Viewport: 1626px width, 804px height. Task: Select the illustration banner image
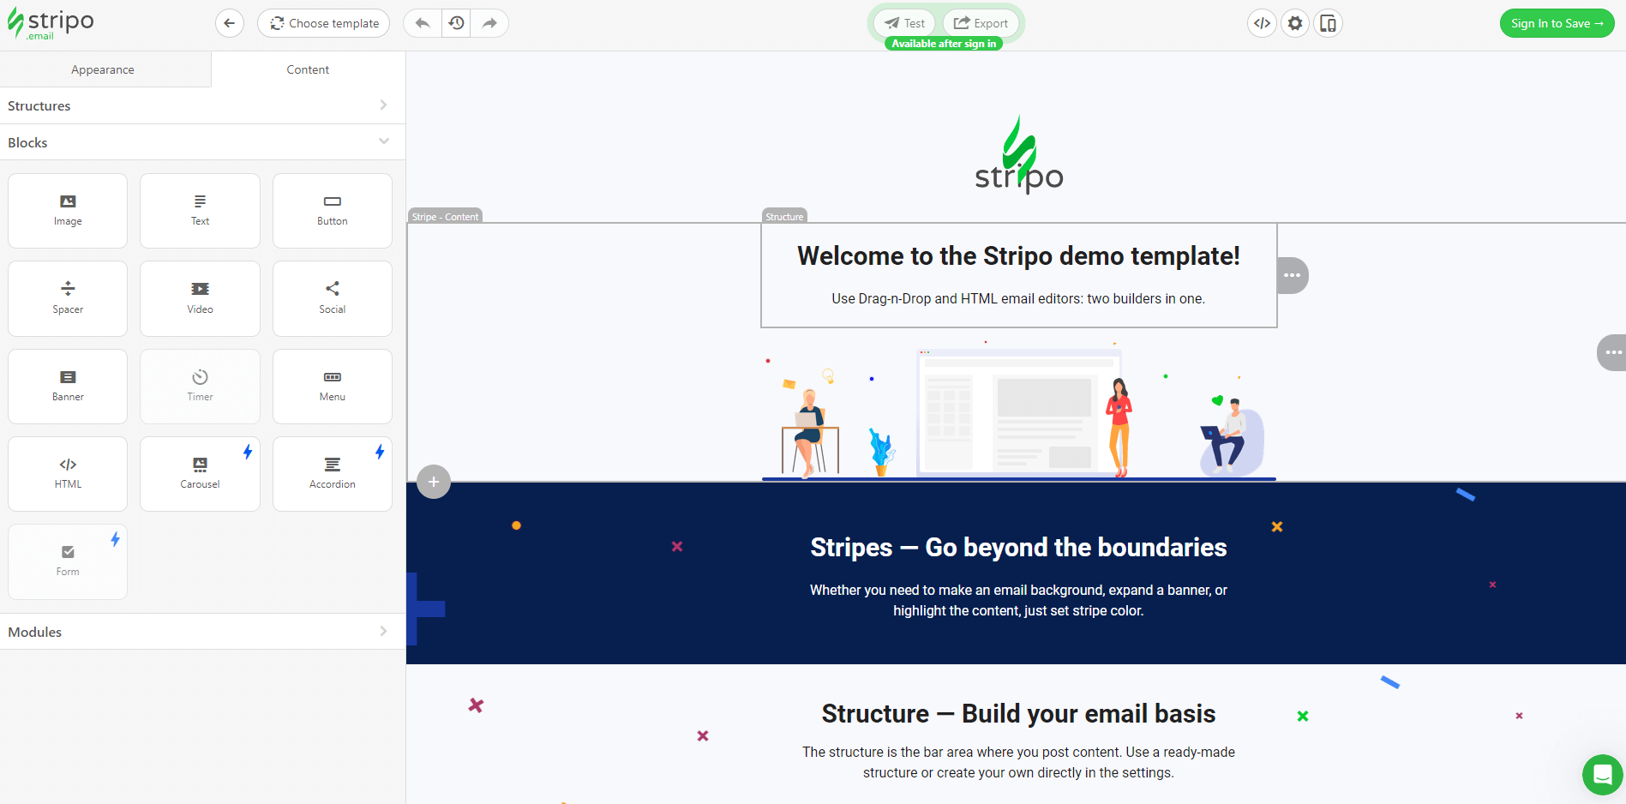point(1019,410)
